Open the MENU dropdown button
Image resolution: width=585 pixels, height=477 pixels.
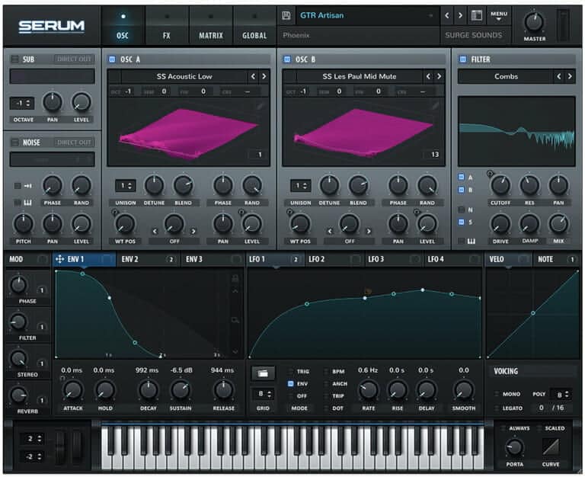coord(499,16)
